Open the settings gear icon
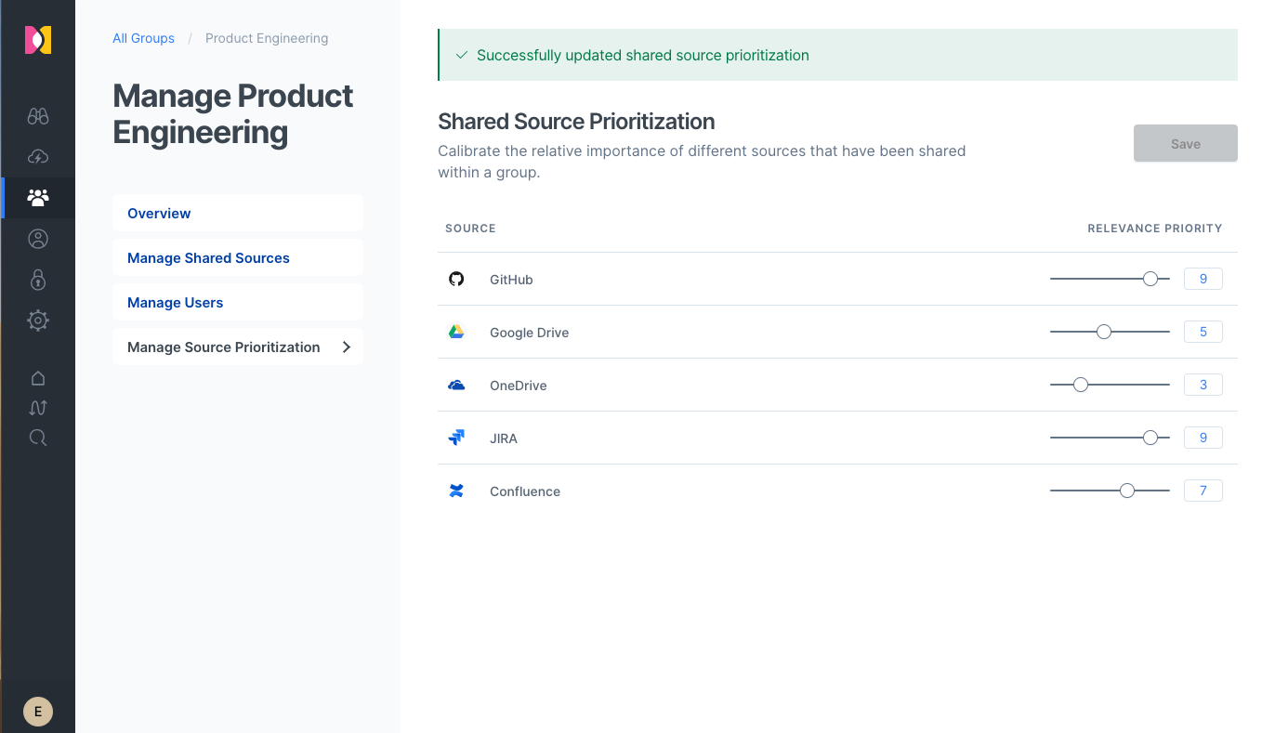 [38, 321]
